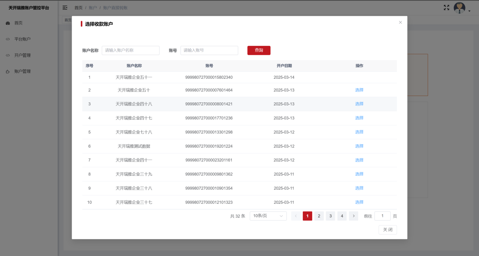479x256 pixels.
Task: Open the 10条/页 page size dropdown
Action: (268, 216)
